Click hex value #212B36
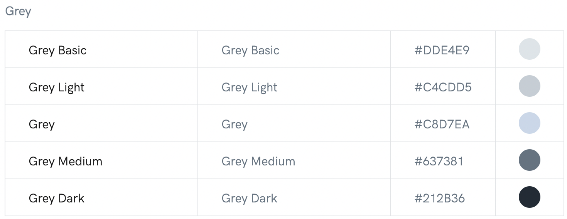Screen dimensions: 567x219 440,198
